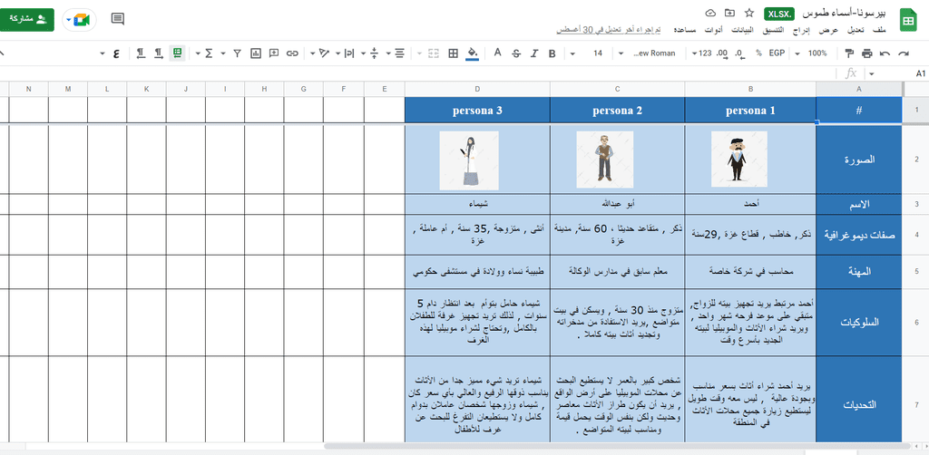The image size is (929, 455).
Task: Click the move to folder icon
Action: tap(730, 13)
